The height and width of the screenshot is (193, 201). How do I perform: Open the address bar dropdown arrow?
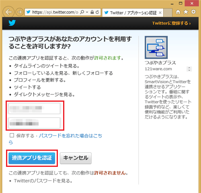pos(87,12)
